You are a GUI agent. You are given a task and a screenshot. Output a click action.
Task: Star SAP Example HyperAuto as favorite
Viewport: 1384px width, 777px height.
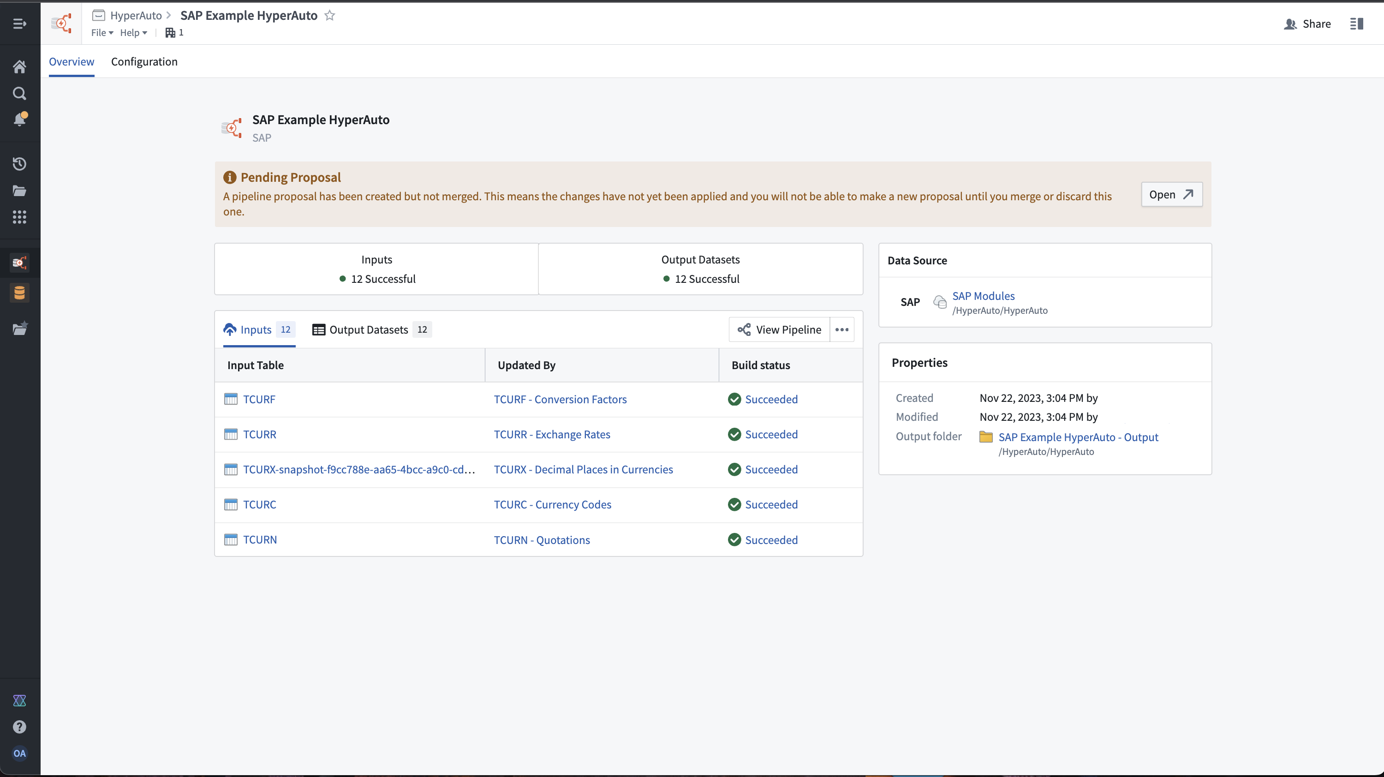pos(330,16)
